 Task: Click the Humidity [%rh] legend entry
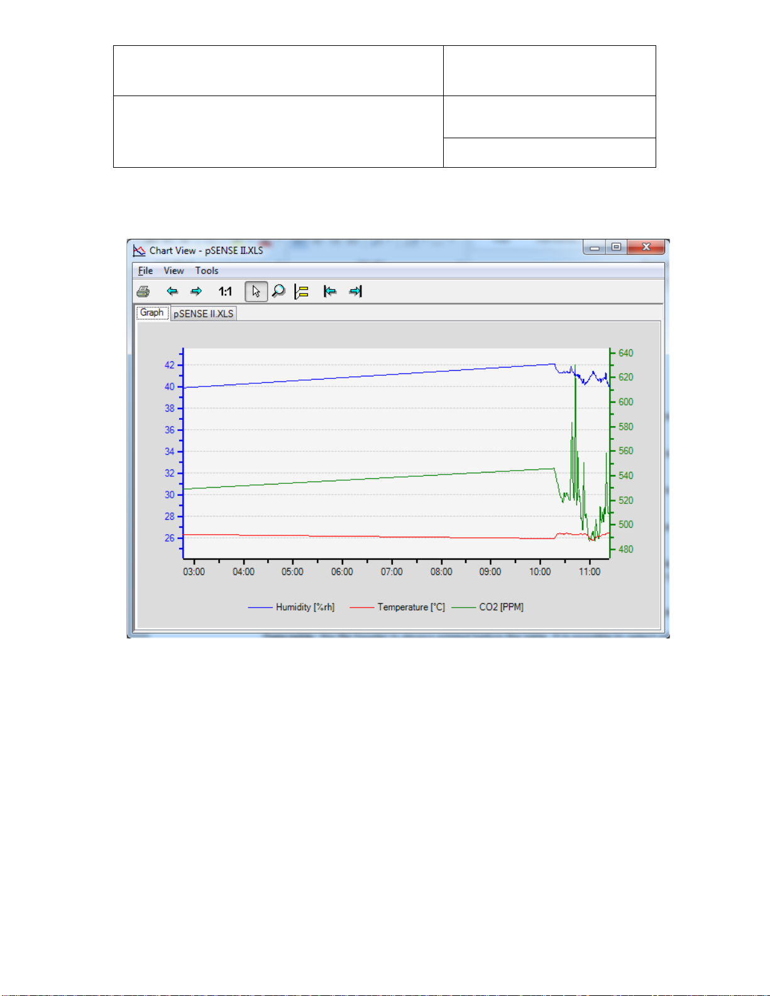click(x=292, y=607)
